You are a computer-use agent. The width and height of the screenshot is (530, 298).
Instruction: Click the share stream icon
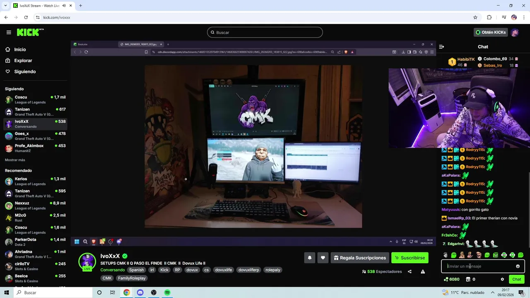point(410,272)
